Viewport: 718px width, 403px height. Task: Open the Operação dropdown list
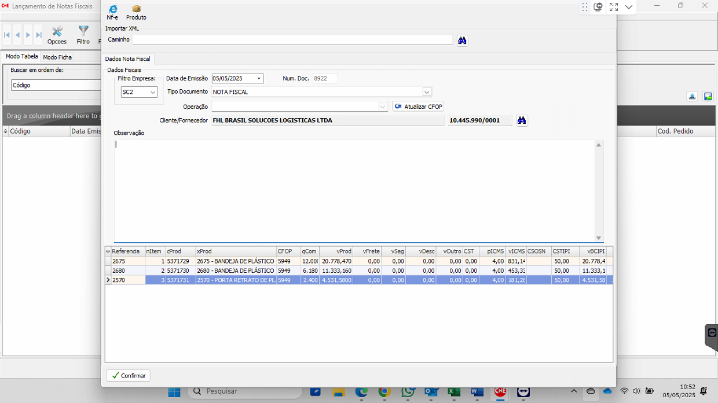382,107
